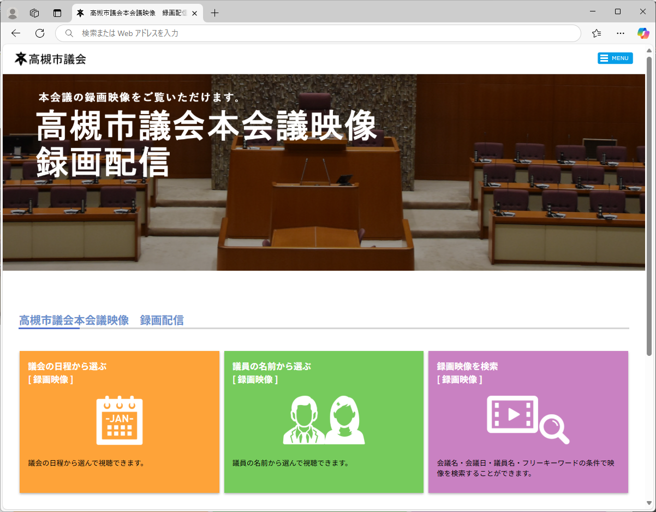Click the search icon in address bar
Screen dimensions: 656x512
(x=69, y=33)
